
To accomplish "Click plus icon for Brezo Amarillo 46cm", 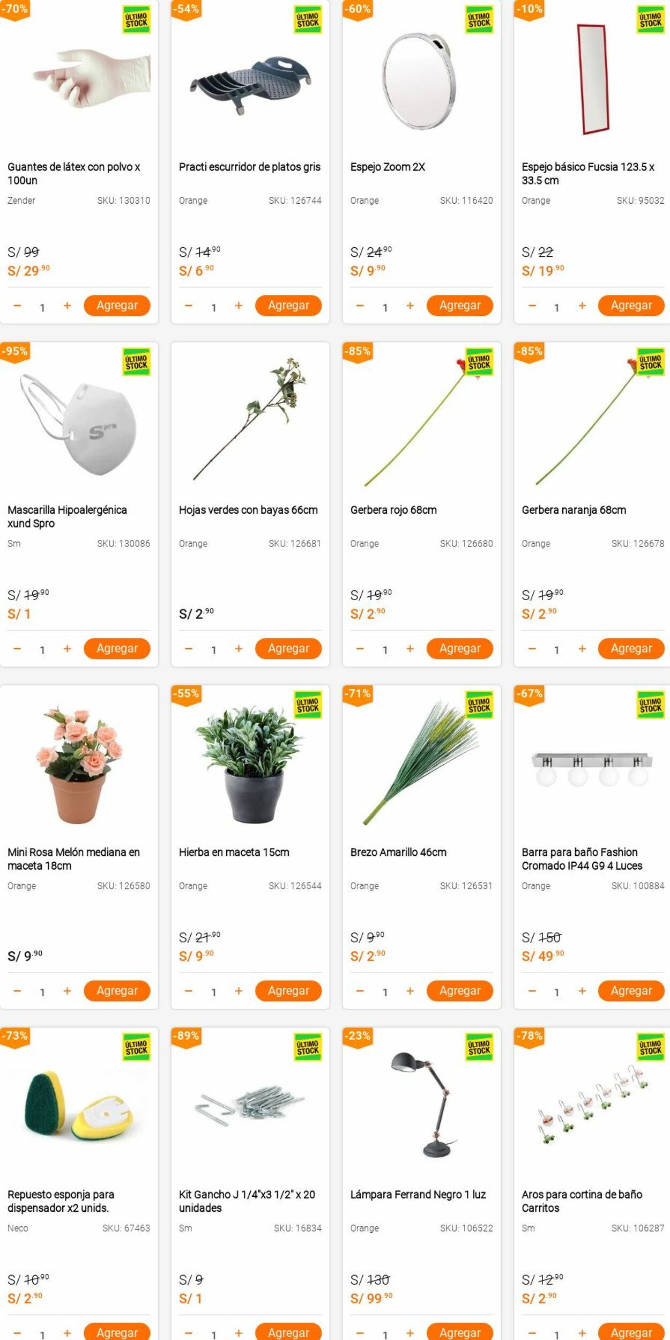I will point(410,991).
